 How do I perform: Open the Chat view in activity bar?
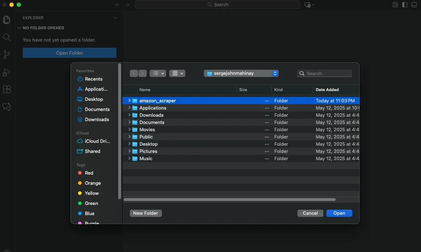pos(7,107)
